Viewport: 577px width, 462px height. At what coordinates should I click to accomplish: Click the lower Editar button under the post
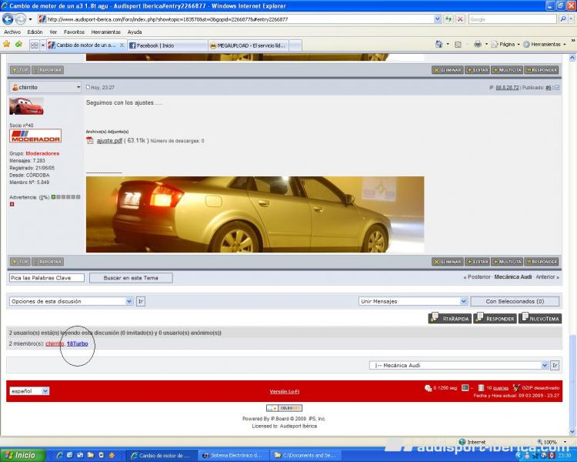point(477,262)
